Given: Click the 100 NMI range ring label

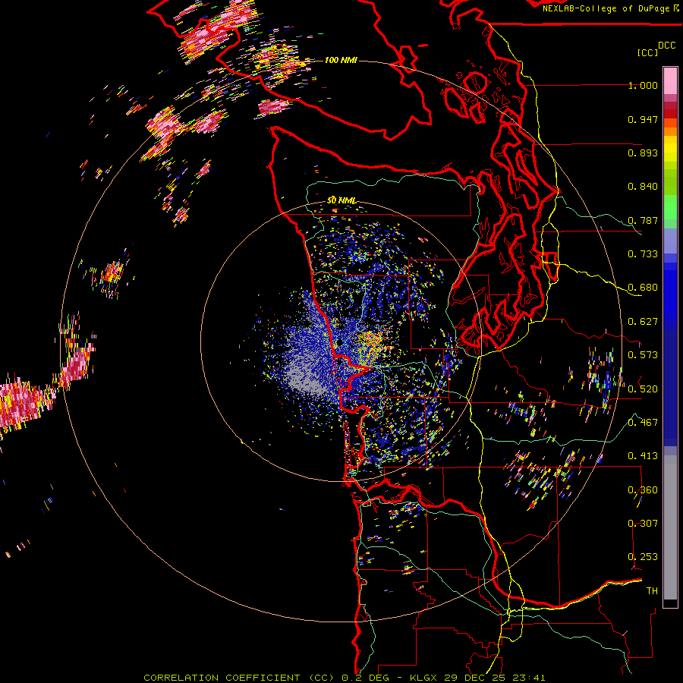Looking at the screenshot, I should point(341,60).
